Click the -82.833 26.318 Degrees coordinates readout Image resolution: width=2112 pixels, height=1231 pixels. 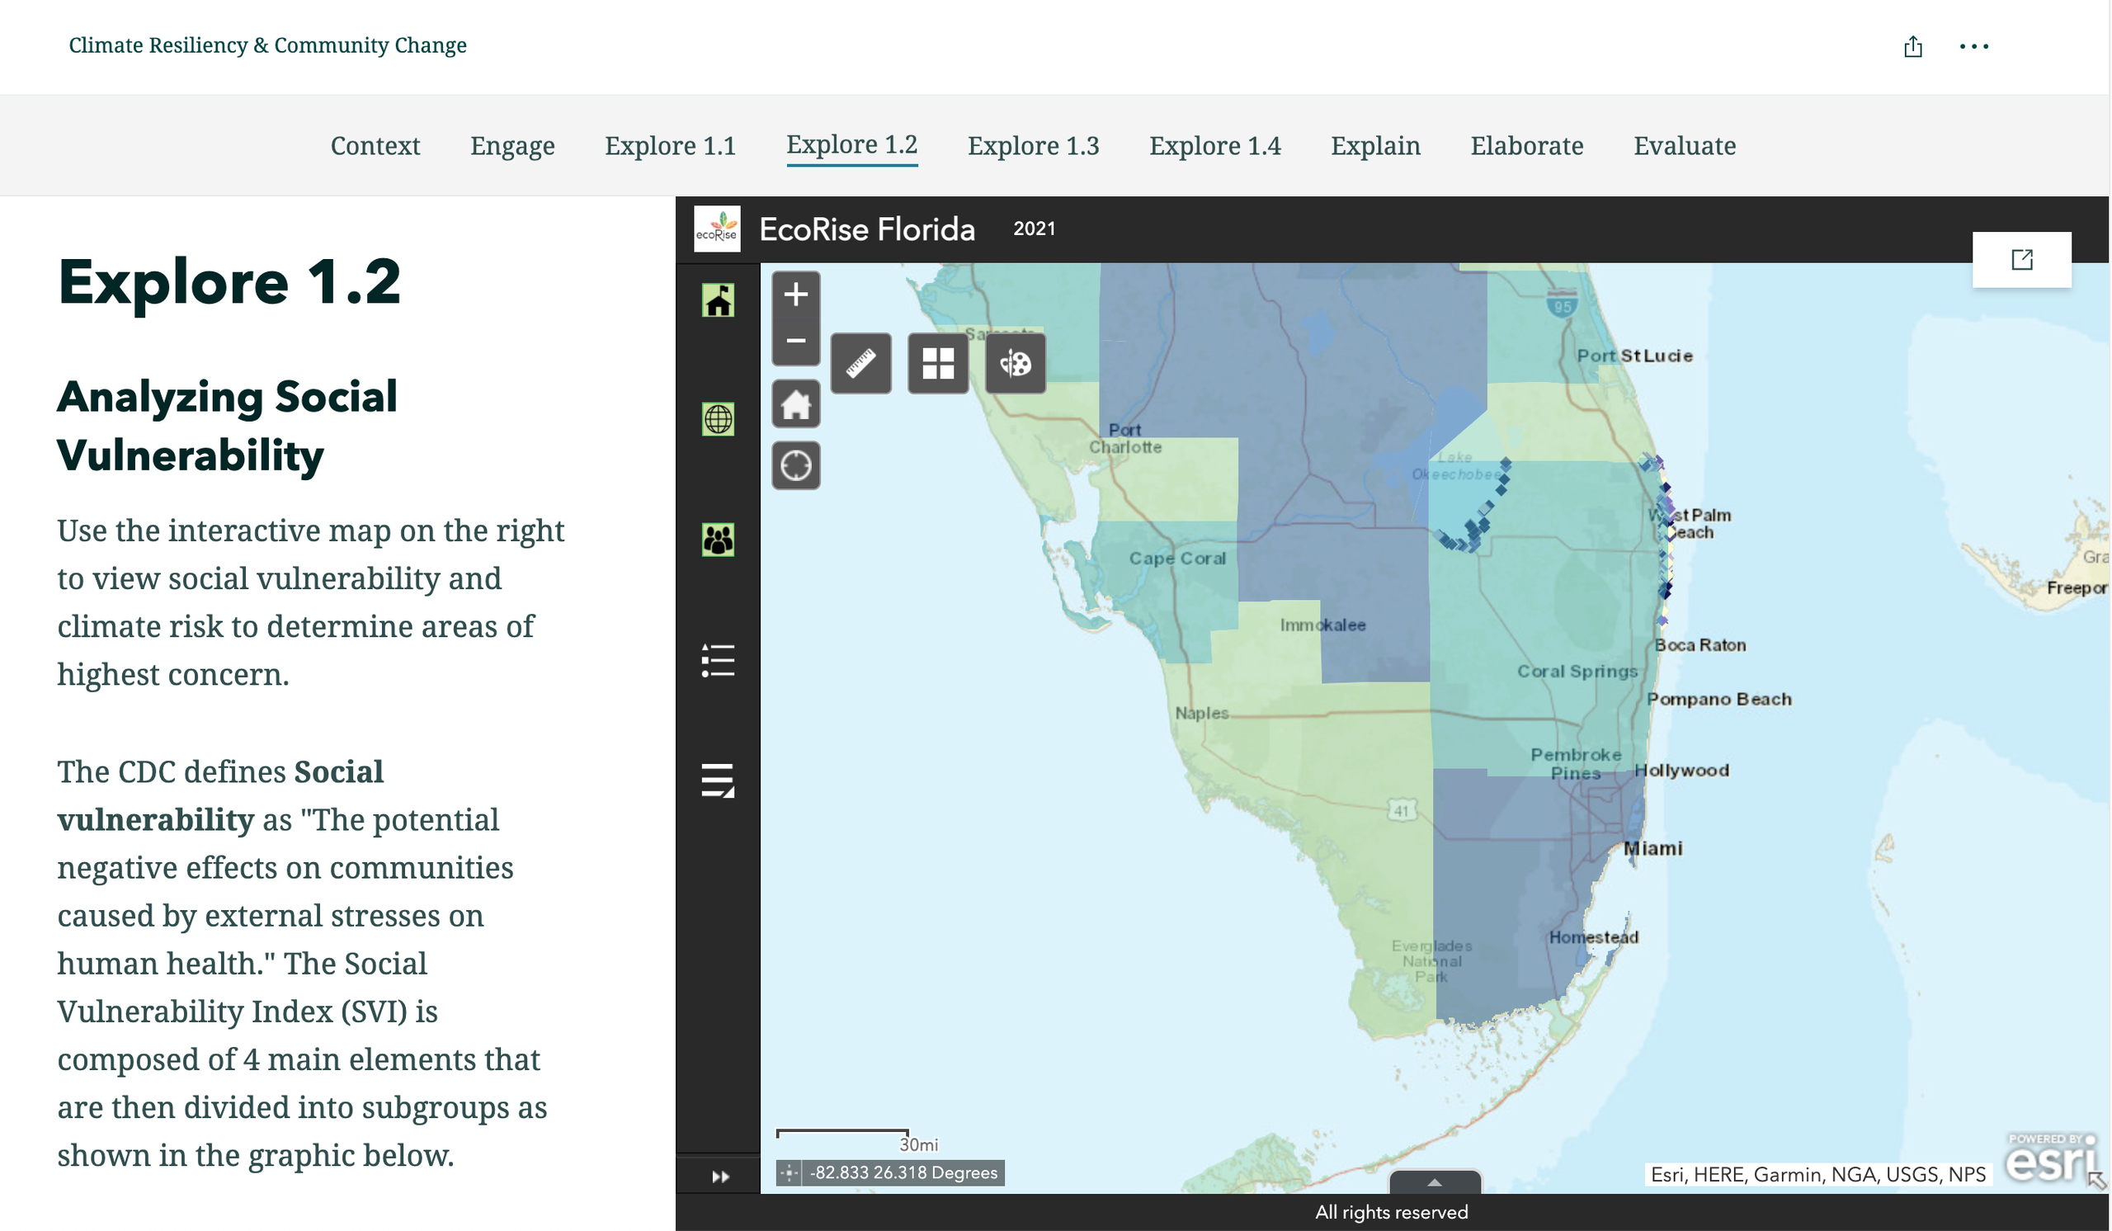pyautogui.click(x=903, y=1173)
